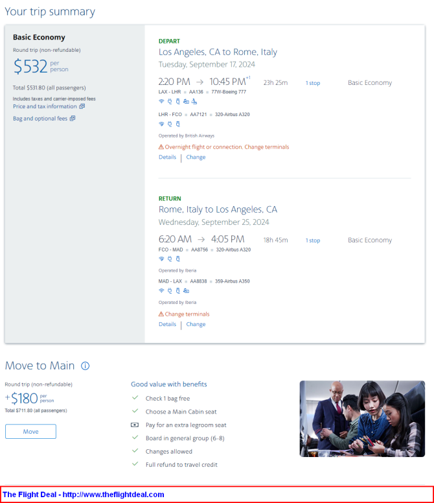The width and height of the screenshot is (434, 503).
Task: Click the payment icon beside extra legroom seat
Action: point(135,425)
